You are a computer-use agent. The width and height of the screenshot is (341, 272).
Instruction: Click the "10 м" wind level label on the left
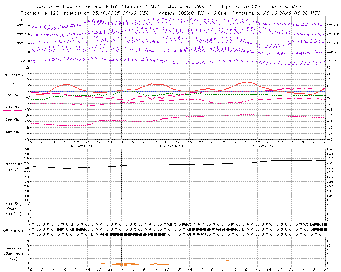[26, 61]
